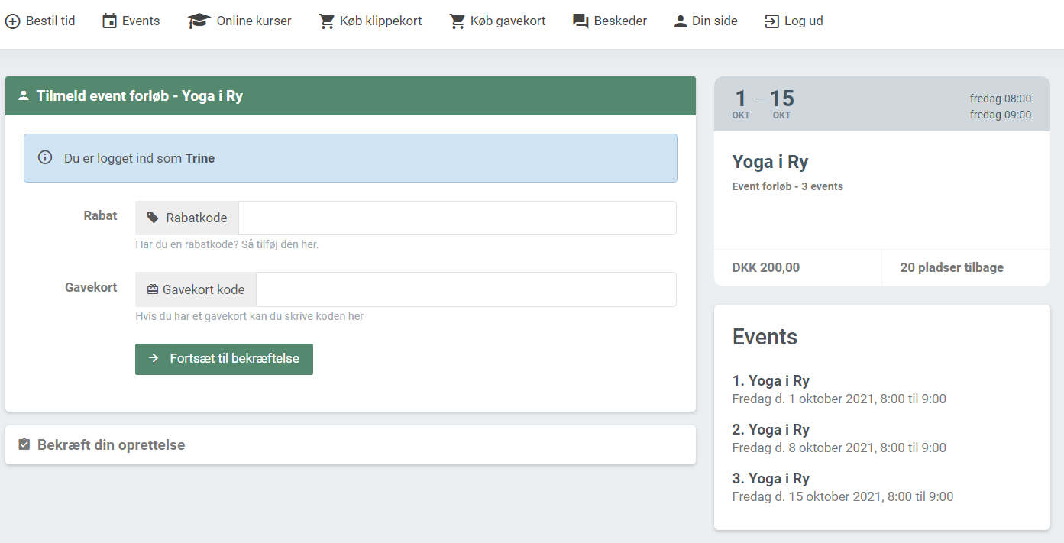Click Log ud to sign out

tap(804, 21)
